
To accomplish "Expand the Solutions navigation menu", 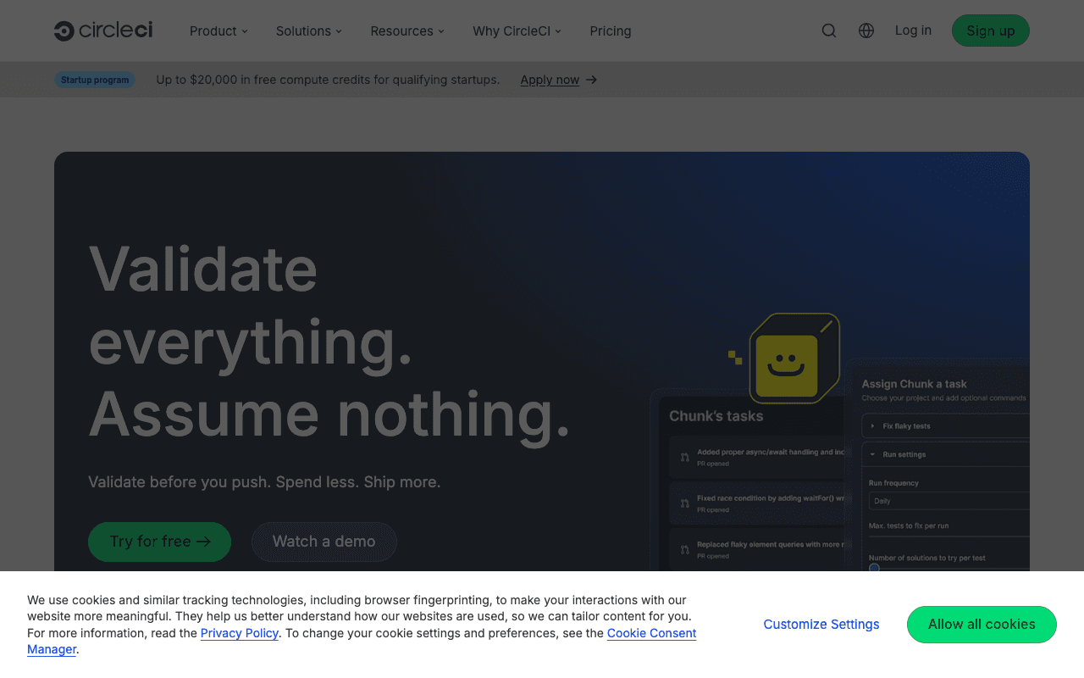I will click(x=309, y=31).
